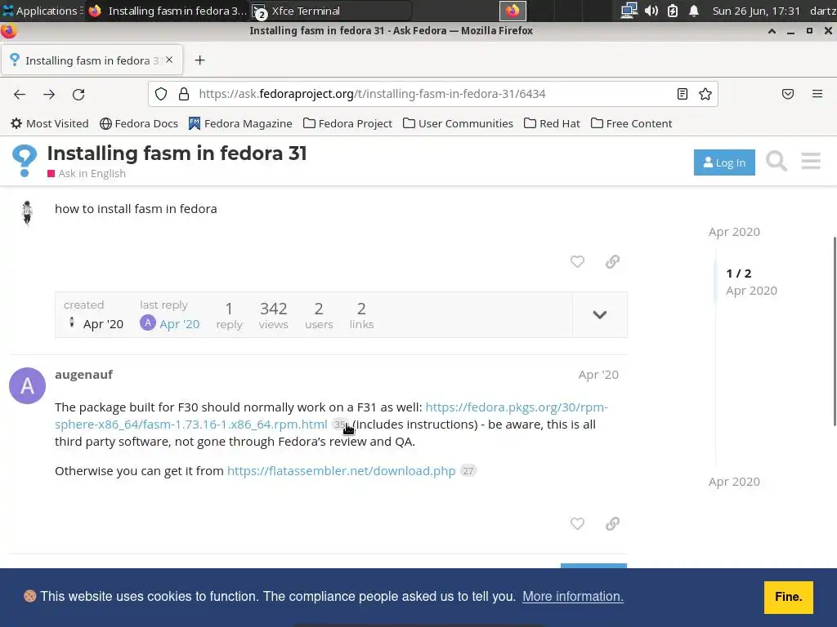The width and height of the screenshot is (837, 627).
Task: Open Ask in English category
Action: coord(87,174)
